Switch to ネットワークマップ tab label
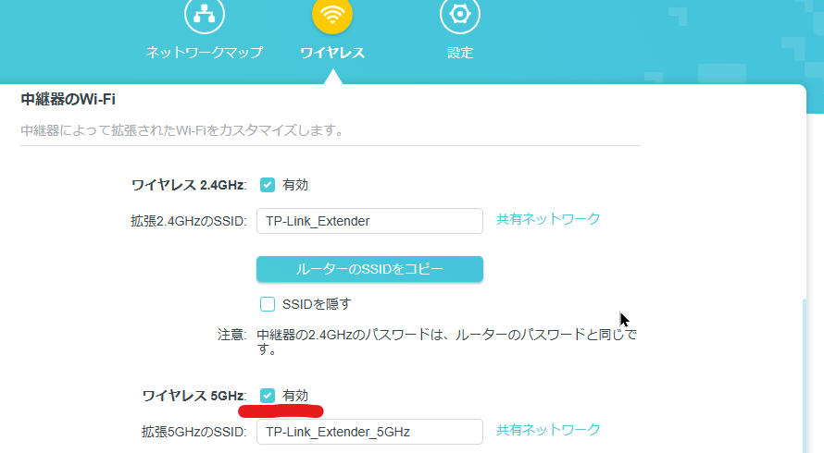Viewport: 824px width, 453px height. 205,53
